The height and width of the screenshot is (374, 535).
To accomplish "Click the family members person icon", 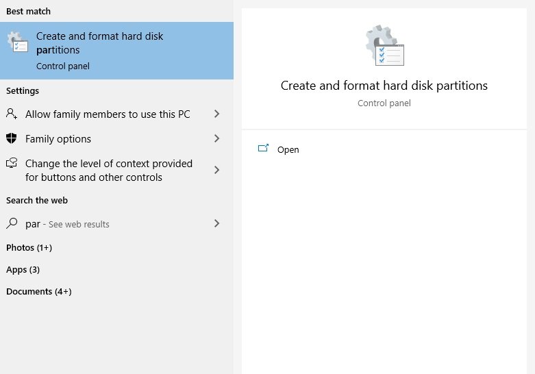I will [x=12, y=114].
